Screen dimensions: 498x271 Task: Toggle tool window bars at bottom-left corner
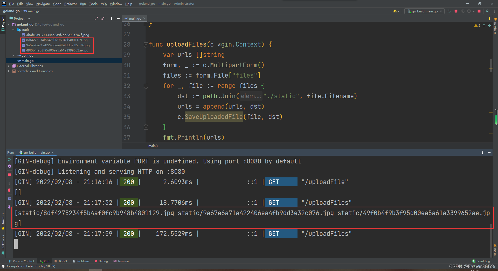pyautogui.click(x=3, y=266)
